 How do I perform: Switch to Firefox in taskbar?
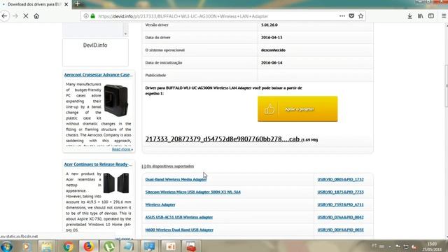click(x=89, y=246)
